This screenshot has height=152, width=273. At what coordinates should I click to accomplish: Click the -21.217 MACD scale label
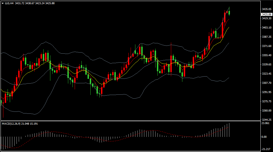[x=265, y=149]
